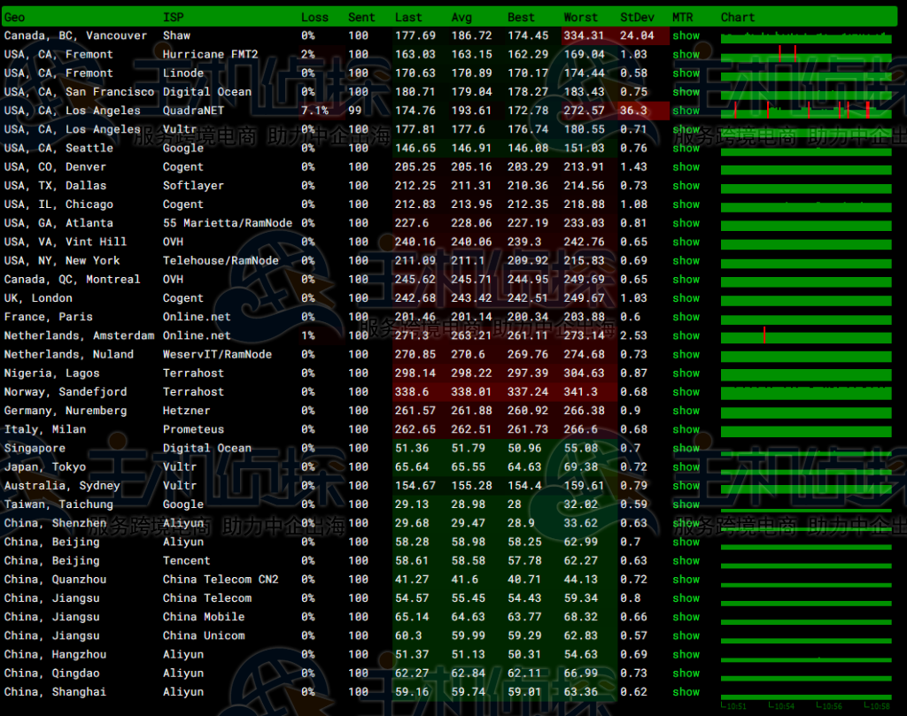
Task: Click the ISP column header
Action: (x=174, y=17)
